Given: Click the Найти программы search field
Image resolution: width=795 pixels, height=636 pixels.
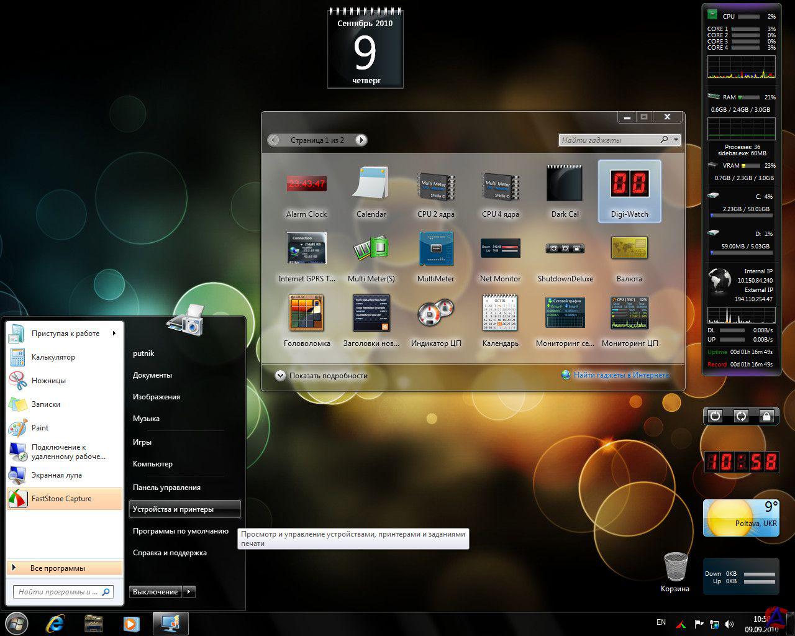Looking at the screenshot, I should coord(57,592).
